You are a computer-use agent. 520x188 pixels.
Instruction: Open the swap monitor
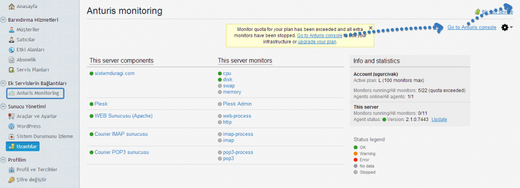click(x=229, y=86)
